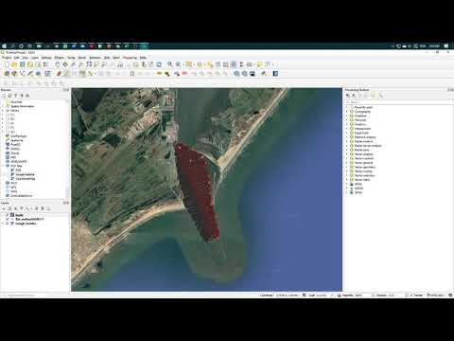Viewport: 454px width, 341px height.
Task: Click the Statistical Summary sigma icon
Action: click(241, 64)
